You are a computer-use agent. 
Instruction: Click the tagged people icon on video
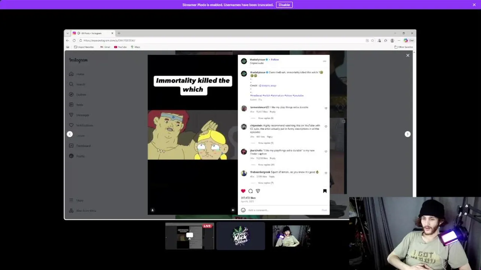click(x=152, y=210)
